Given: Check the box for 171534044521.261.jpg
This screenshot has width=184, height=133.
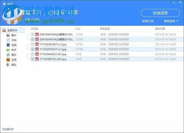Looking at the screenshot, I should (33, 54).
